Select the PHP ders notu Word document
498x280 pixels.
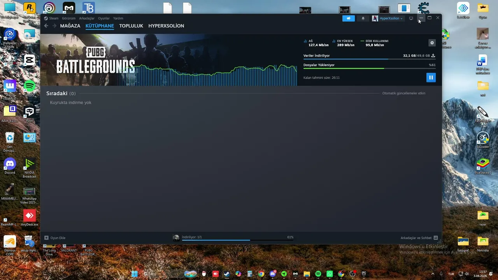pos(483,65)
